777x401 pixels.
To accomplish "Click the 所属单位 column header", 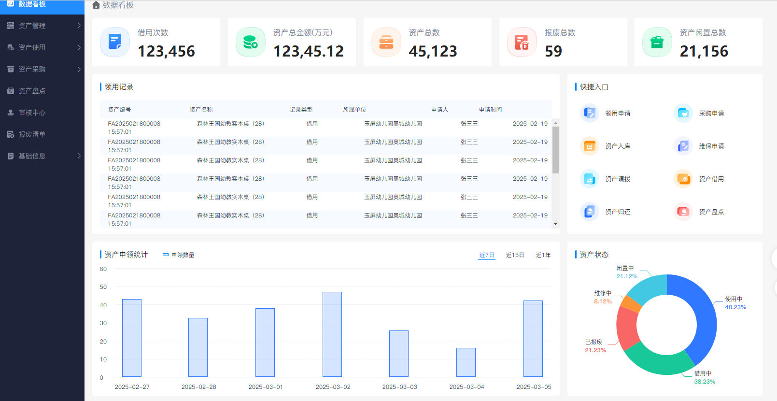I will point(354,110).
